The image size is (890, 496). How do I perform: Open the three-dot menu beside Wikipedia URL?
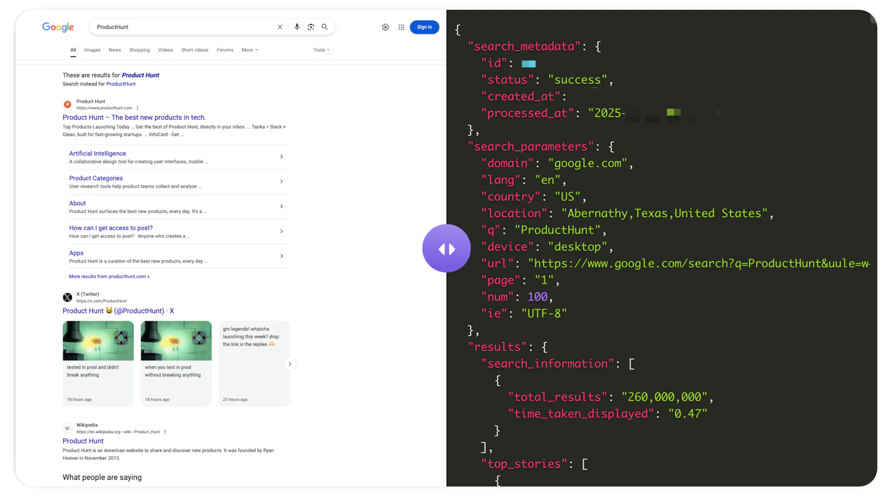point(165,432)
